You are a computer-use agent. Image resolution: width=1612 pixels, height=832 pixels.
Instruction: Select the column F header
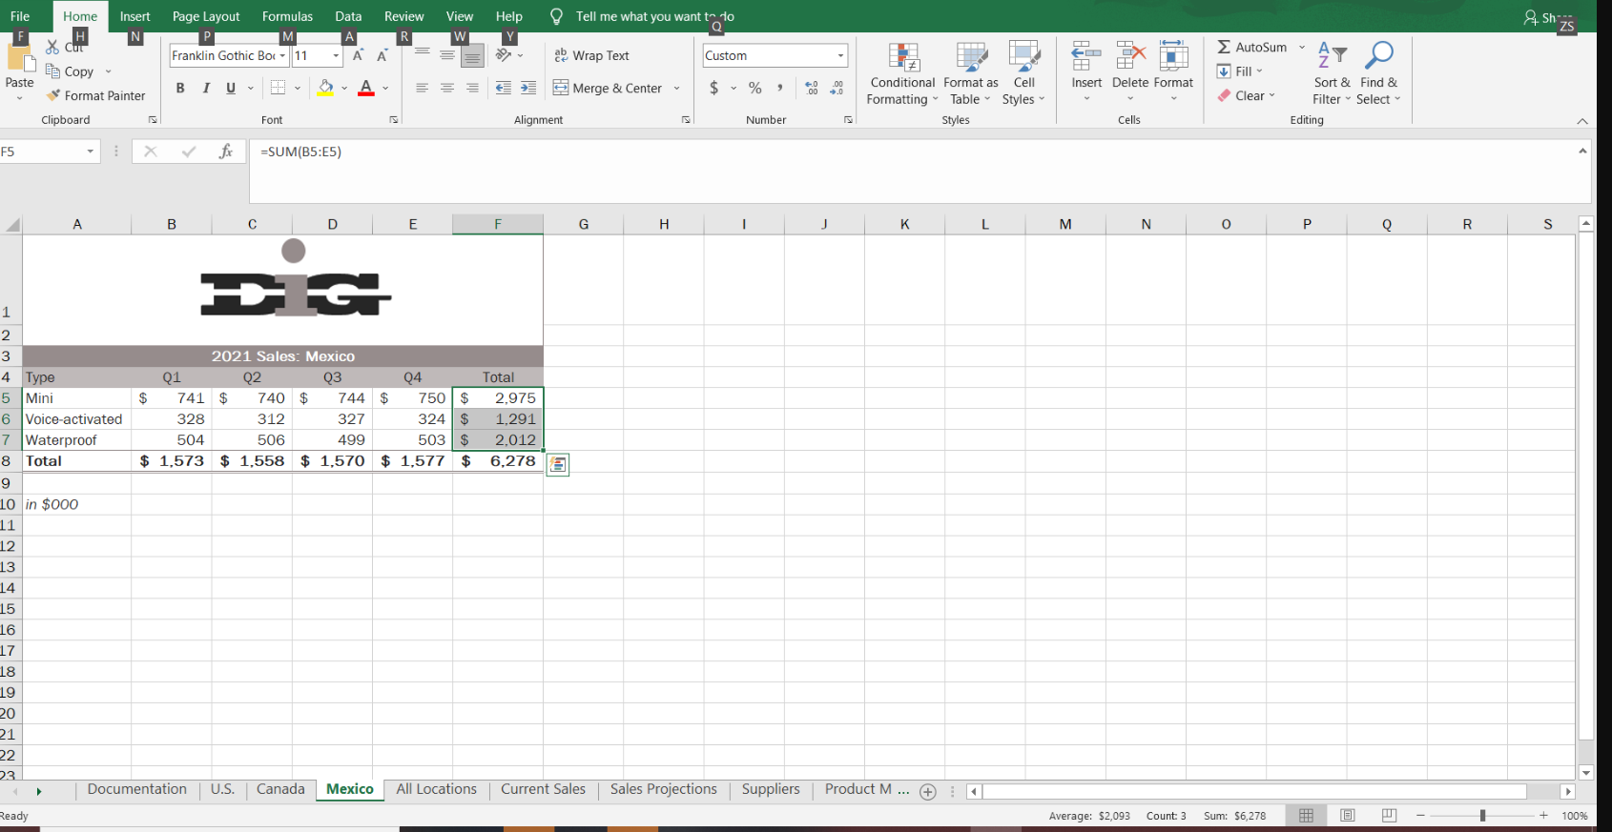[498, 224]
